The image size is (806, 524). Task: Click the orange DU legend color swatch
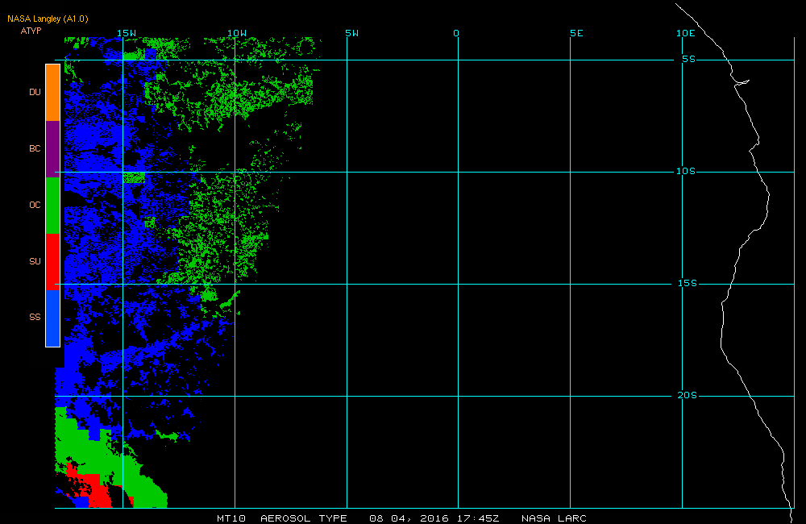53,93
